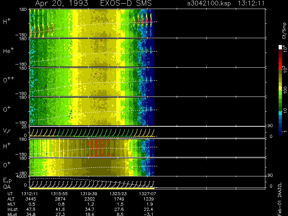Select the 'V,r' panel label

7,131
